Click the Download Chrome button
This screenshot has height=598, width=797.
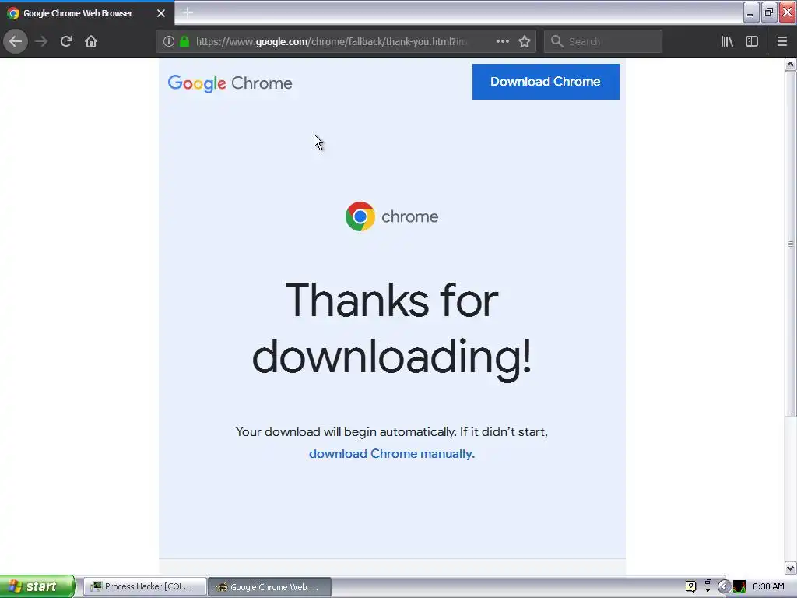[546, 81]
